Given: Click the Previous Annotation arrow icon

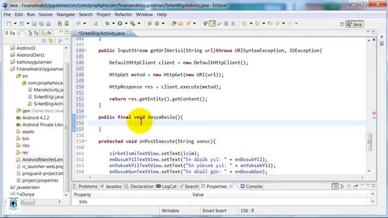Looking at the screenshot, I should pos(257,24).
